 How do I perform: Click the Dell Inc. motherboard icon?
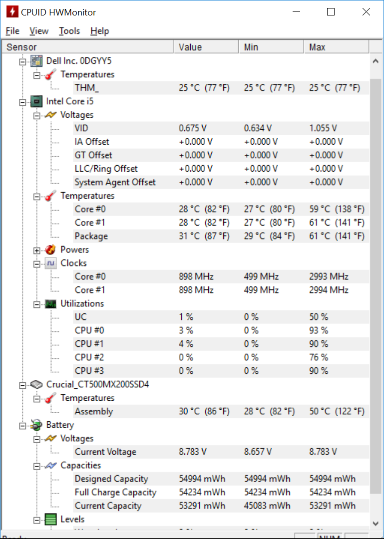click(x=36, y=61)
